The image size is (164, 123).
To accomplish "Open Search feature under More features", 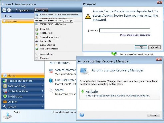I will click(x=59, y=90).
